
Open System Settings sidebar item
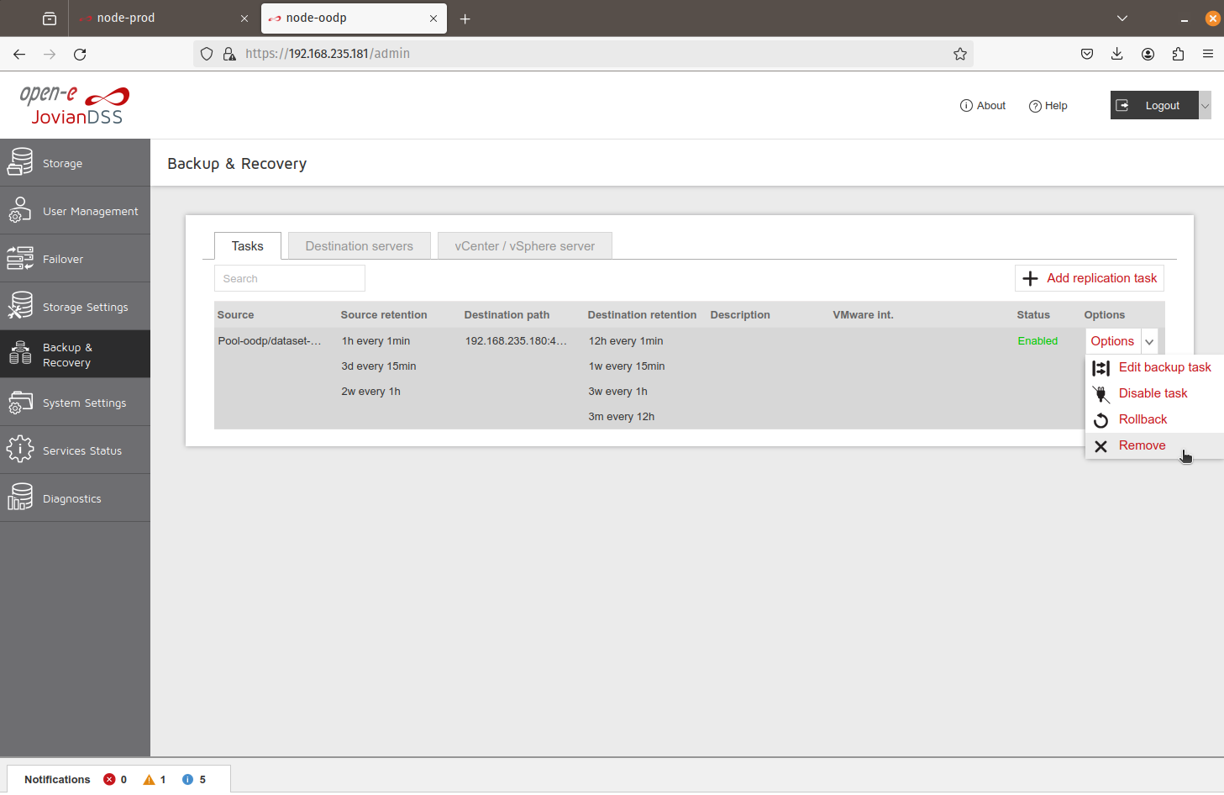tap(75, 403)
